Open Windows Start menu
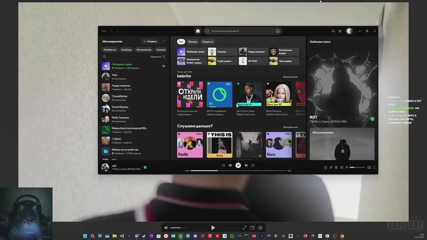This screenshot has width=427, height=240. click(85, 236)
